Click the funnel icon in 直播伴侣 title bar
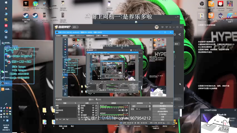Viewport: 237px width, 133px height. click(166, 27)
